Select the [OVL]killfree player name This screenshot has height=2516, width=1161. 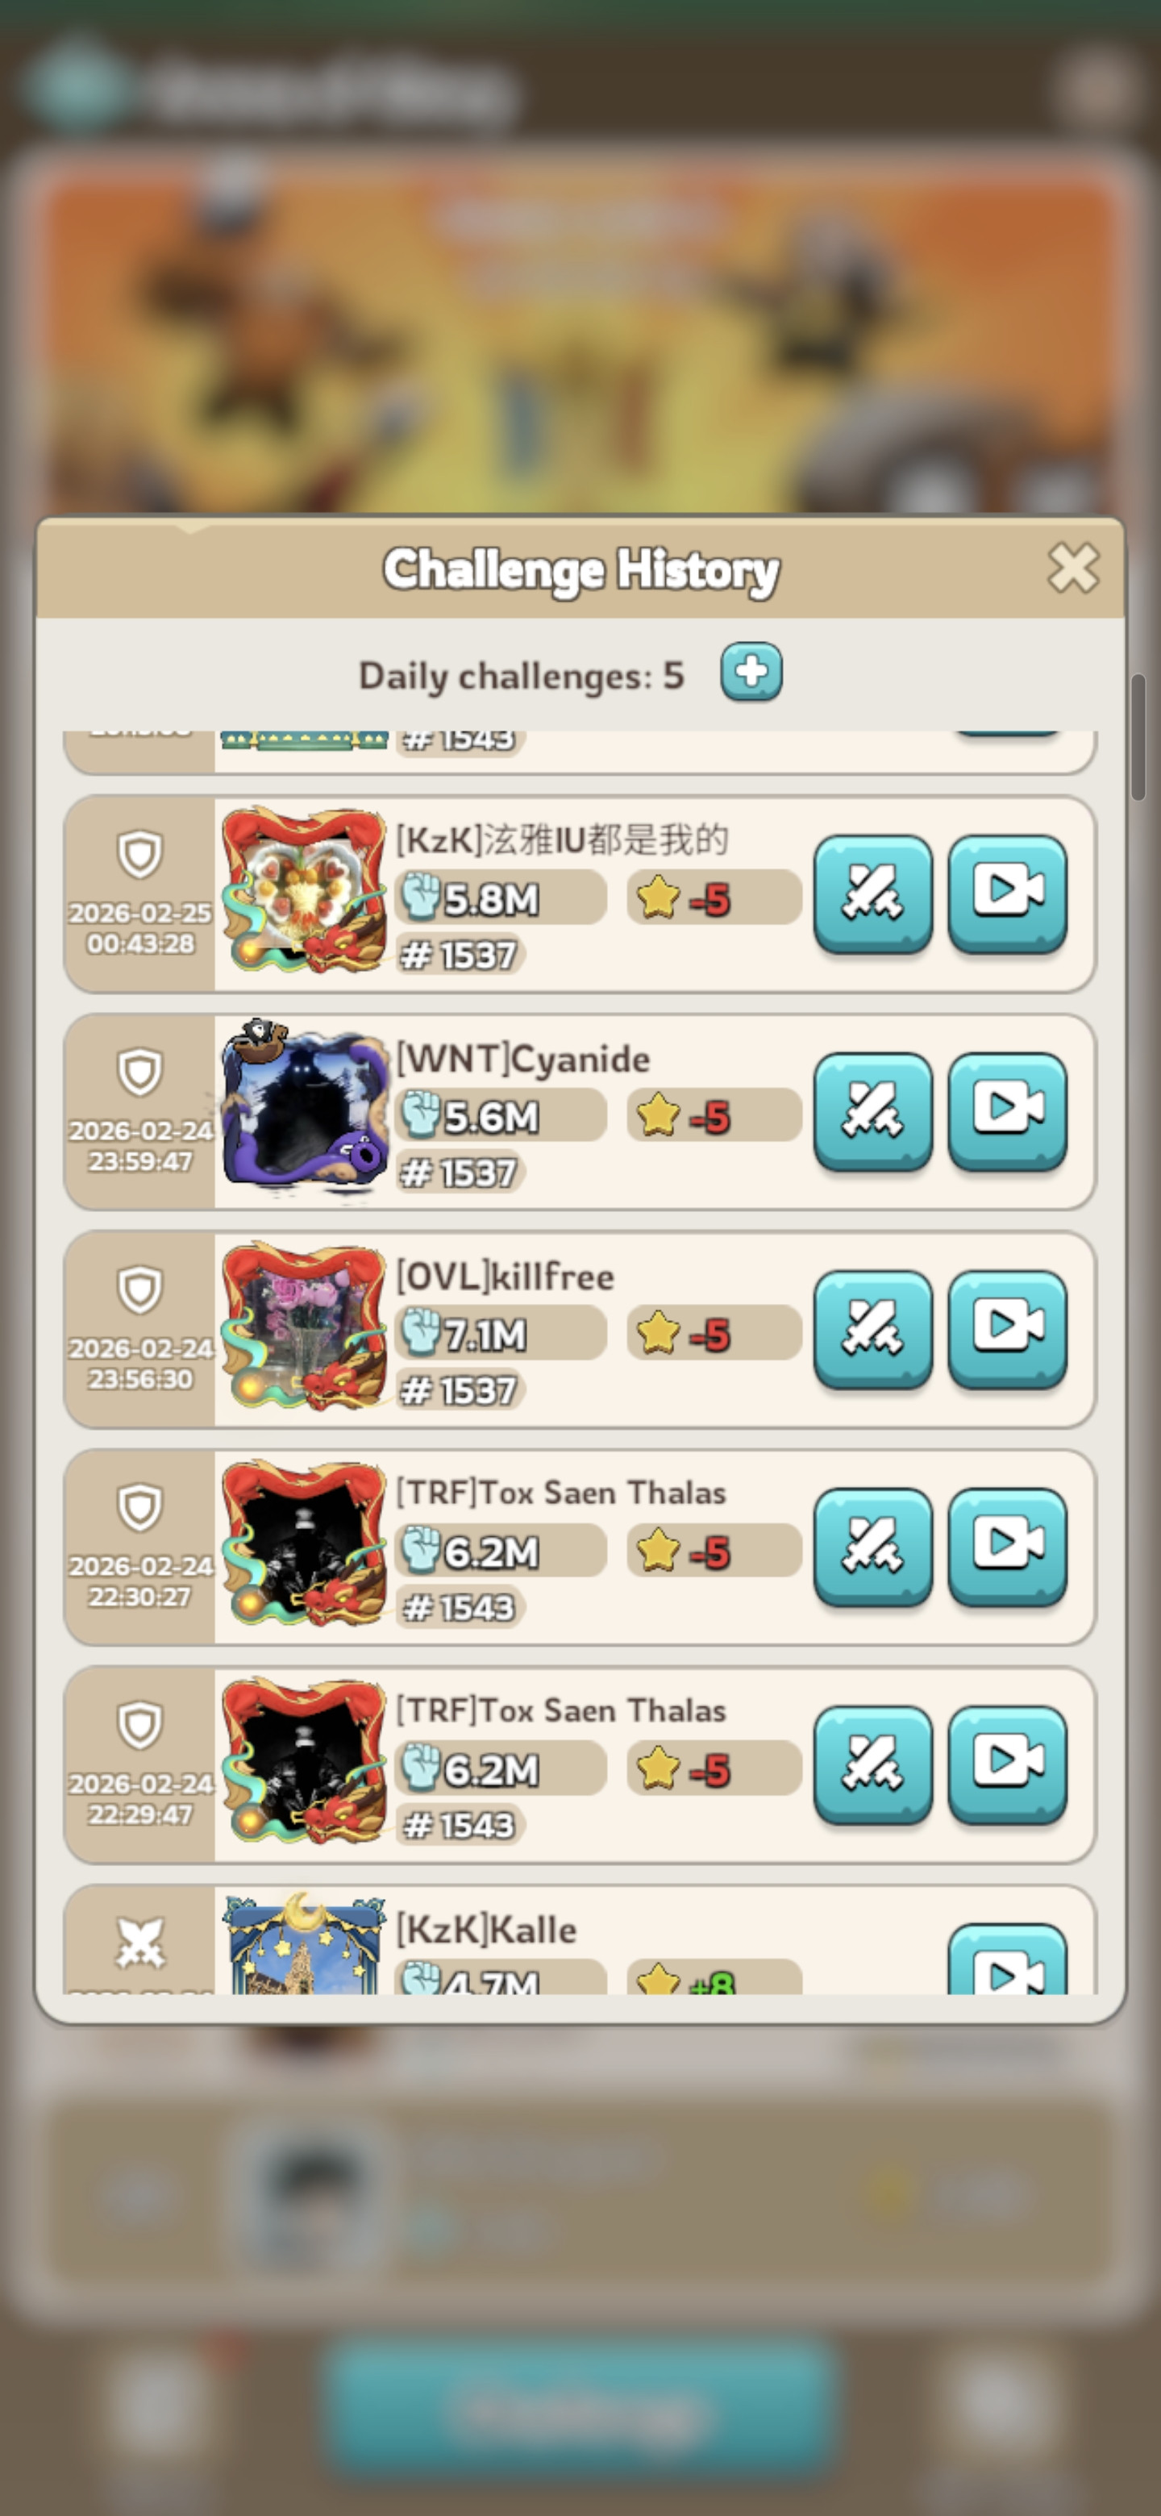[x=505, y=1277]
